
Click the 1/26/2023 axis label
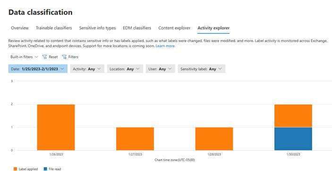click(x=56, y=154)
